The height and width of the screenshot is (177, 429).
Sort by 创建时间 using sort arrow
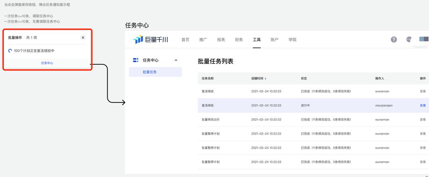coord(265,79)
